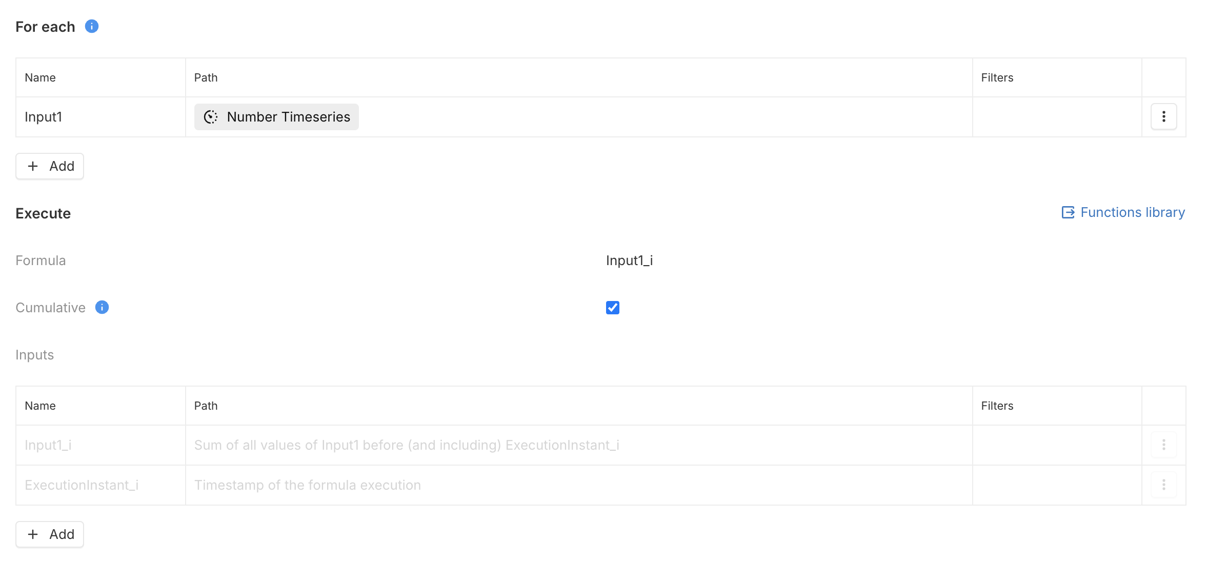The width and height of the screenshot is (1207, 562).
Task: Open the actions menu for the Input1_i row
Action: [x=1163, y=445]
